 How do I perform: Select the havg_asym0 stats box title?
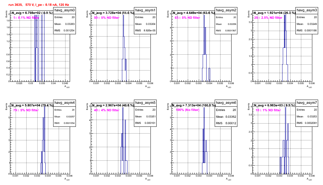coord(65,10)
